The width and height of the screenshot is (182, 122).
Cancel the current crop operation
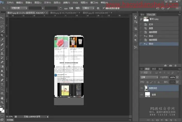163,8
